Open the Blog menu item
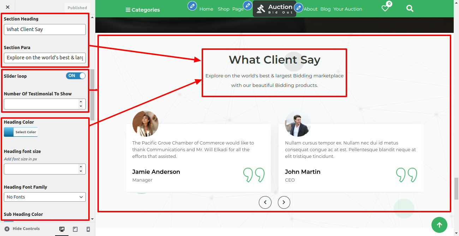This screenshot has height=236, width=459. click(x=326, y=9)
